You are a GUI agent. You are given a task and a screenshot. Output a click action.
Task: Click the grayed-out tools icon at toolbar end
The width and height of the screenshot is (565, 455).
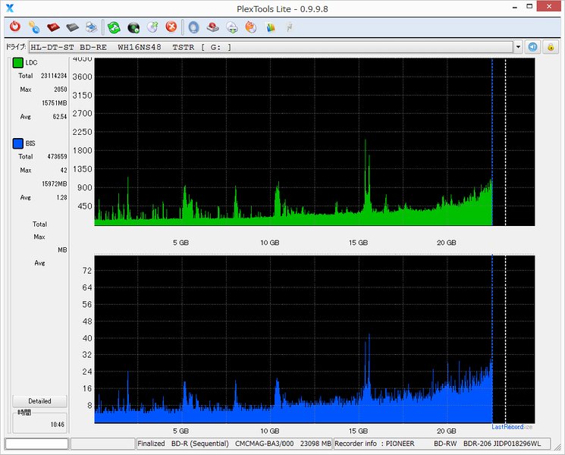(x=290, y=27)
